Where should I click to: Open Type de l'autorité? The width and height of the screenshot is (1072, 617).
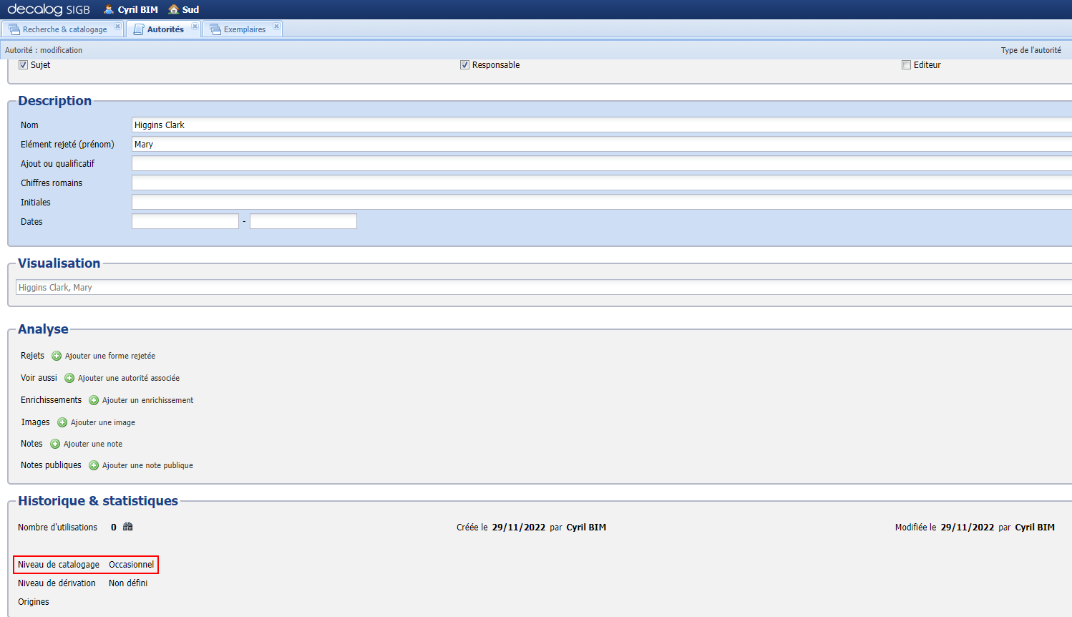(1032, 49)
